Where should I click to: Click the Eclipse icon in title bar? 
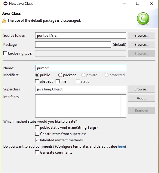pyautogui.click(x=5, y=4)
